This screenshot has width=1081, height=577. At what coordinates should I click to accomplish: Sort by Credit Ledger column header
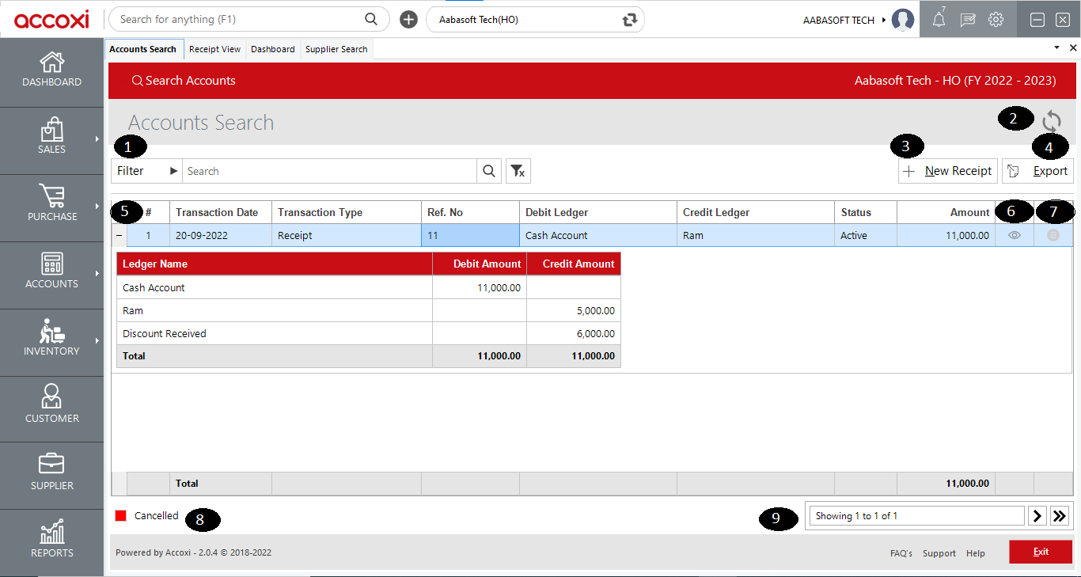[x=756, y=212]
